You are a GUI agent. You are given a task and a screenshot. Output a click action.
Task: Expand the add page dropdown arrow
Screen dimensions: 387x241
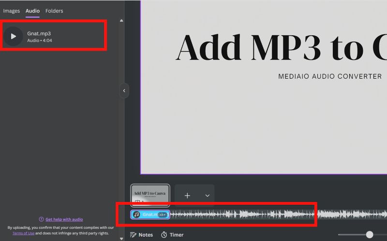(208, 196)
